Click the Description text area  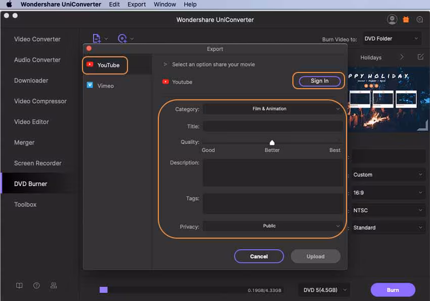coord(273,173)
